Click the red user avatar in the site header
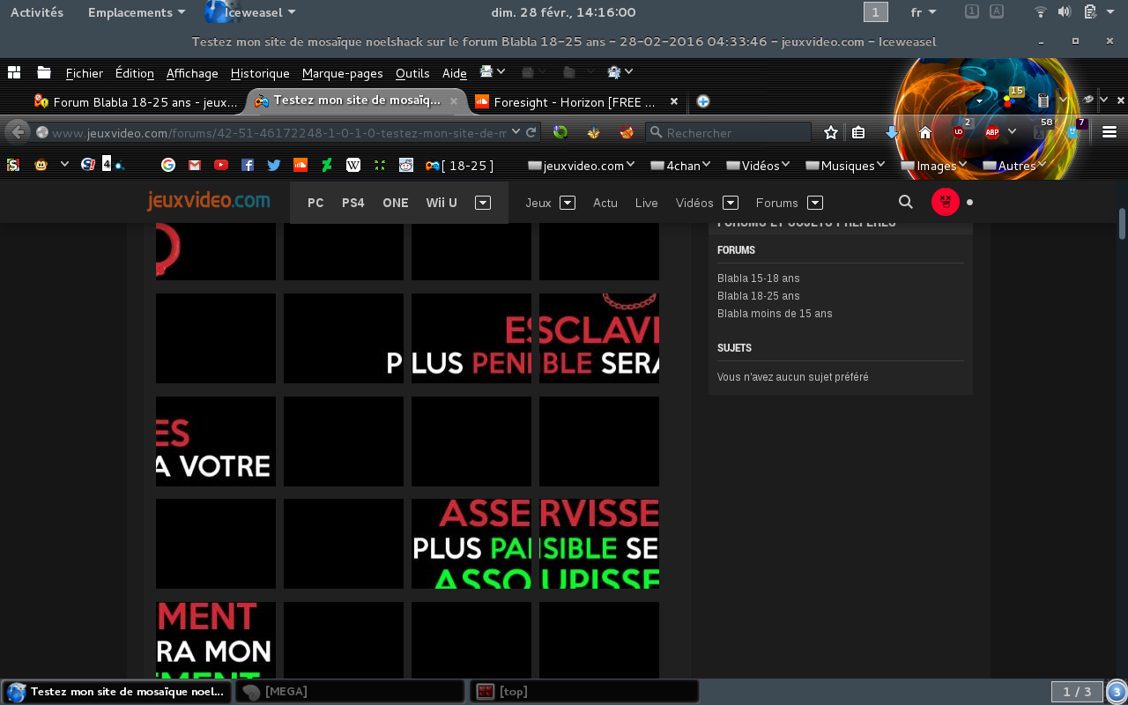The width and height of the screenshot is (1128, 705). point(946,202)
